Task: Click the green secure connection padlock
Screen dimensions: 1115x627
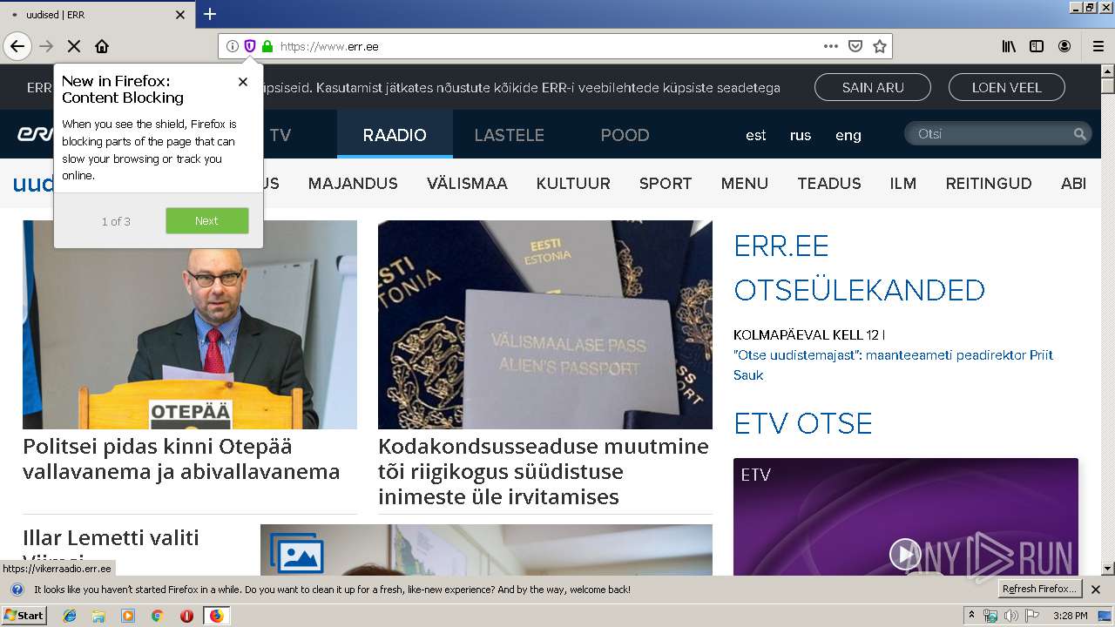Action: pyautogui.click(x=267, y=46)
